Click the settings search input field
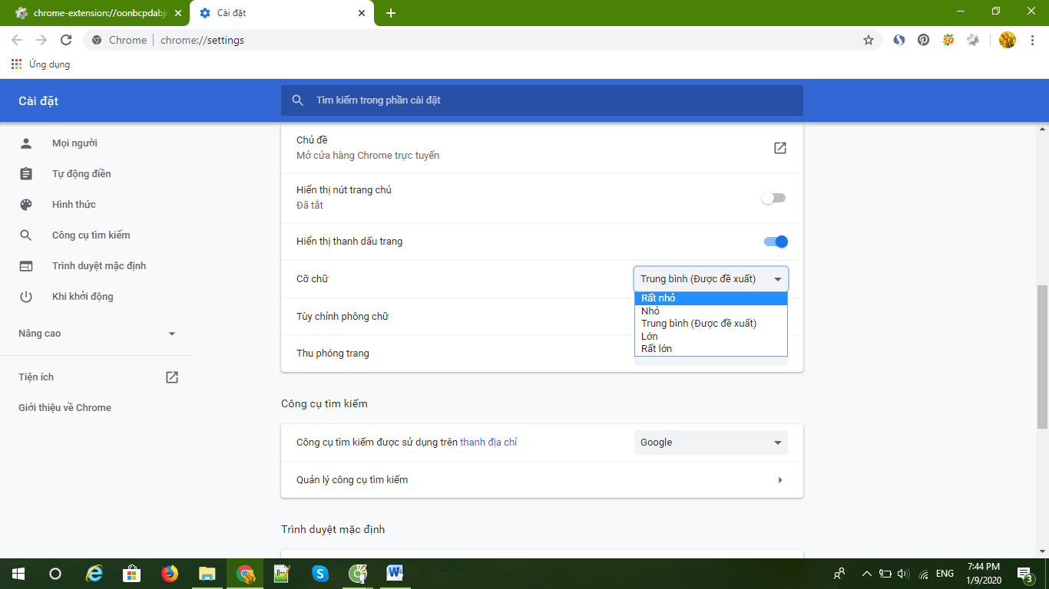 pyautogui.click(x=541, y=100)
